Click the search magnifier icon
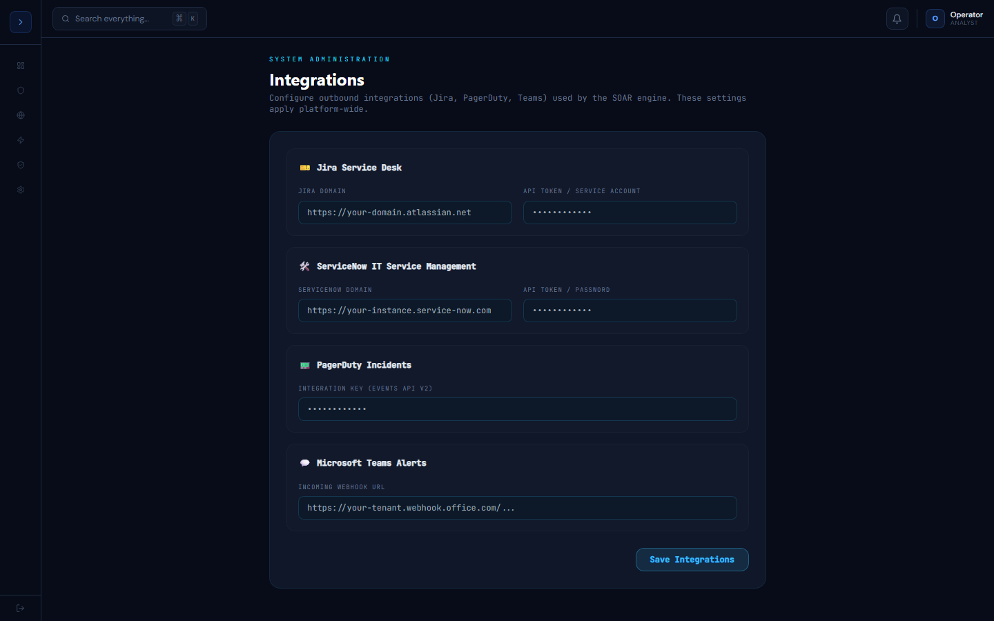994x621 pixels. click(x=66, y=19)
